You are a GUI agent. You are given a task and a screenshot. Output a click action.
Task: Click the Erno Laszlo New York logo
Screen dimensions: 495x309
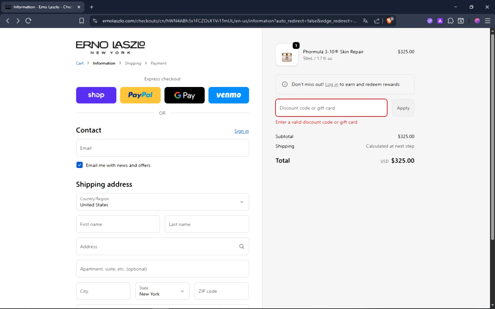pyautogui.click(x=111, y=47)
